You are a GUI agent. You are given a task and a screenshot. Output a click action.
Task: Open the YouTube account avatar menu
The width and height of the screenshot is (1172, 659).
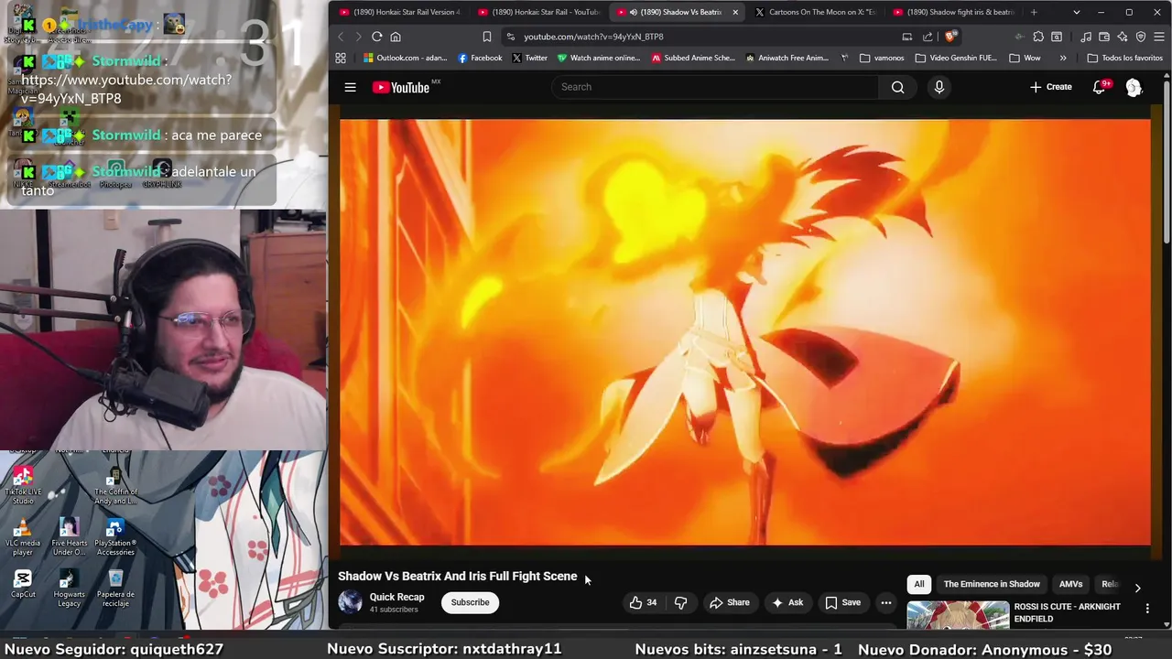point(1134,87)
